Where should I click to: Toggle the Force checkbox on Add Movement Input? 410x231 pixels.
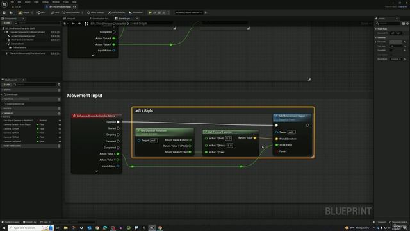point(289,151)
